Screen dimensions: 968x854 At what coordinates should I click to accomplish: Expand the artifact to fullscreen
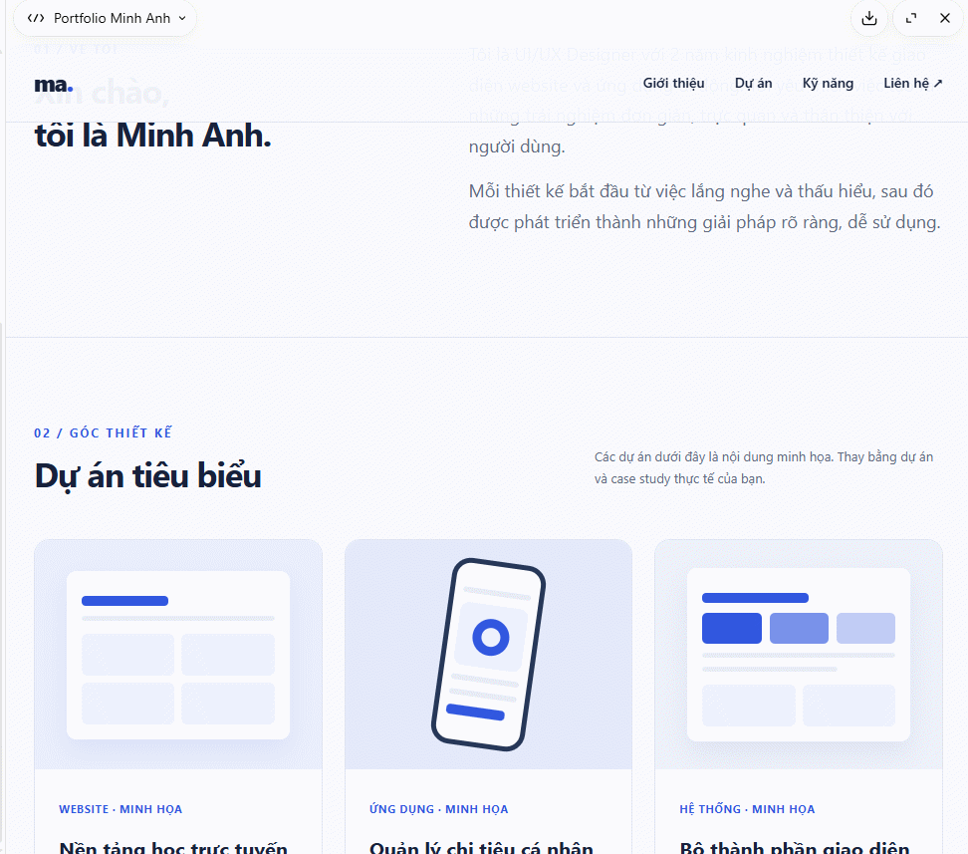click(x=910, y=18)
